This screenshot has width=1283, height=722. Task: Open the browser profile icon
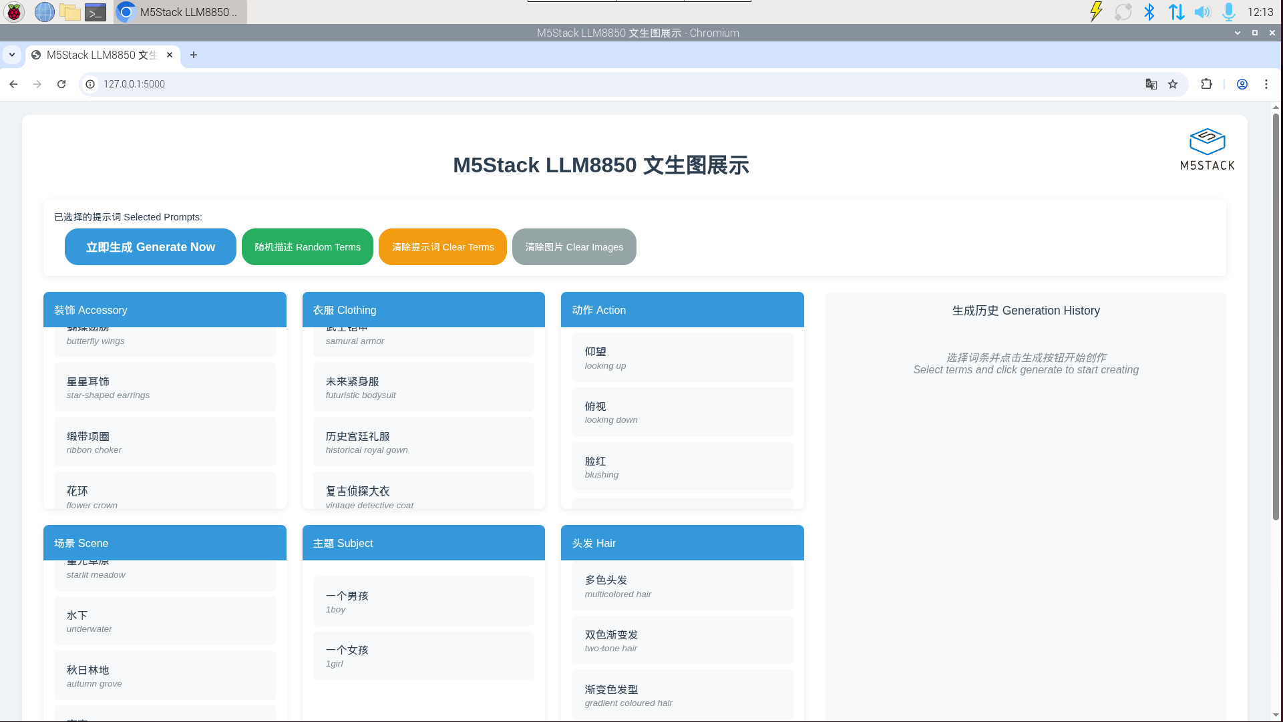(x=1242, y=84)
